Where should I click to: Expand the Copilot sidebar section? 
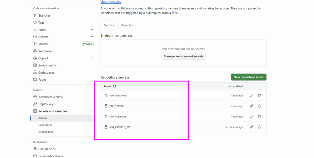[x=92, y=58]
